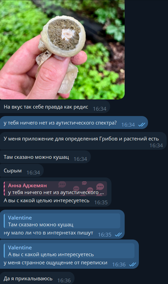Jump to the quoted Valentine message 'А вы с какой целью'
The image size is (168, 284).
point(69,251)
